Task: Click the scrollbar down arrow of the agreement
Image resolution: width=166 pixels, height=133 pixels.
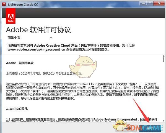Action: [x=164, y=121]
